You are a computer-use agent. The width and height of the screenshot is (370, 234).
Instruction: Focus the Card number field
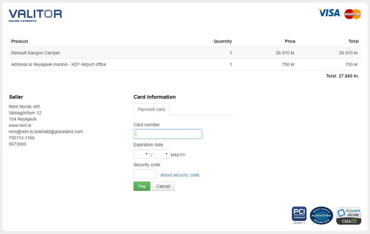coord(168,134)
